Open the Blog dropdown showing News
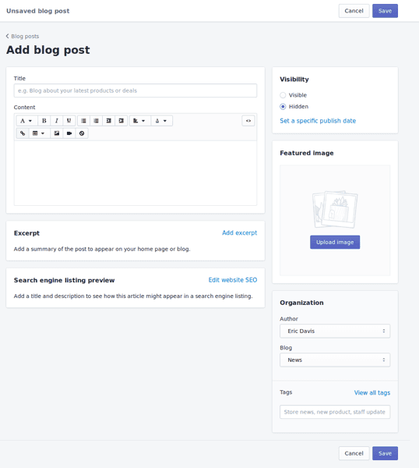419x468 pixels. tap(335, 360)
